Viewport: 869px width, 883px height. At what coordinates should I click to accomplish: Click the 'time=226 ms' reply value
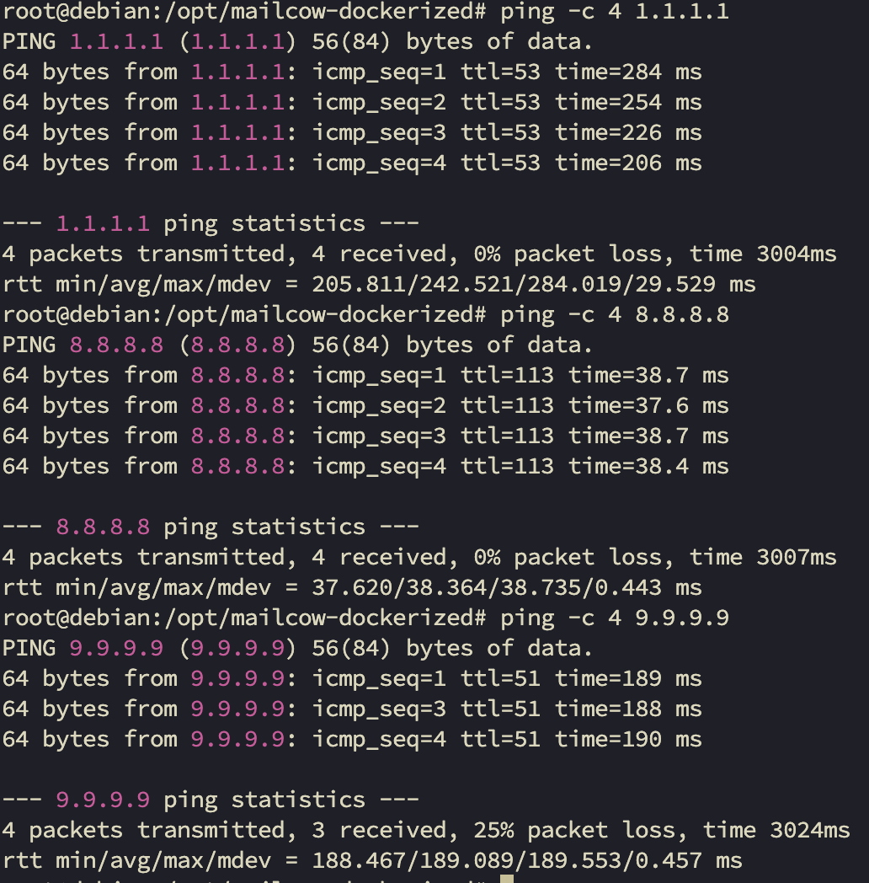pos(627,133)
